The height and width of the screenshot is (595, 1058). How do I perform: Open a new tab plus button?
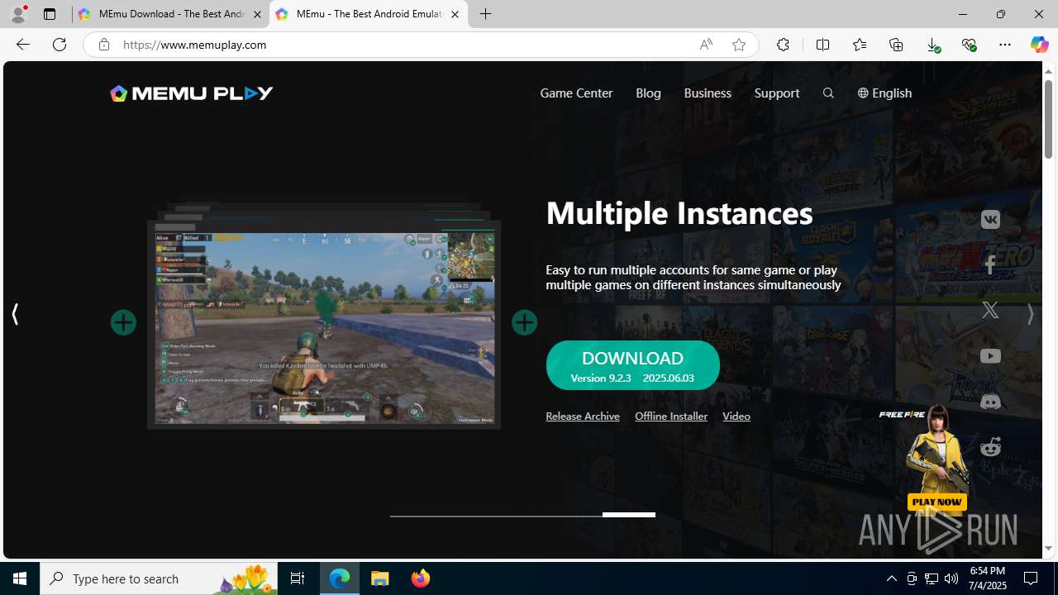click(x=486, y=14)
